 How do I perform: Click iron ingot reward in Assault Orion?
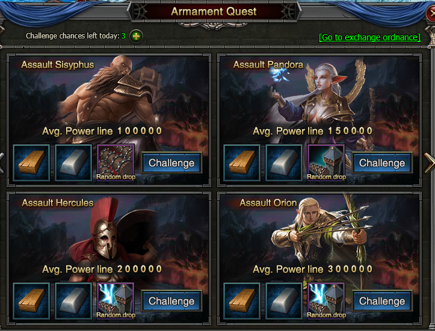[x=284, y=301]
